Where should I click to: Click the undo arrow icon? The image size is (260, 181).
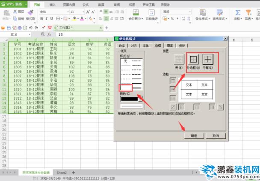(31, 28)
